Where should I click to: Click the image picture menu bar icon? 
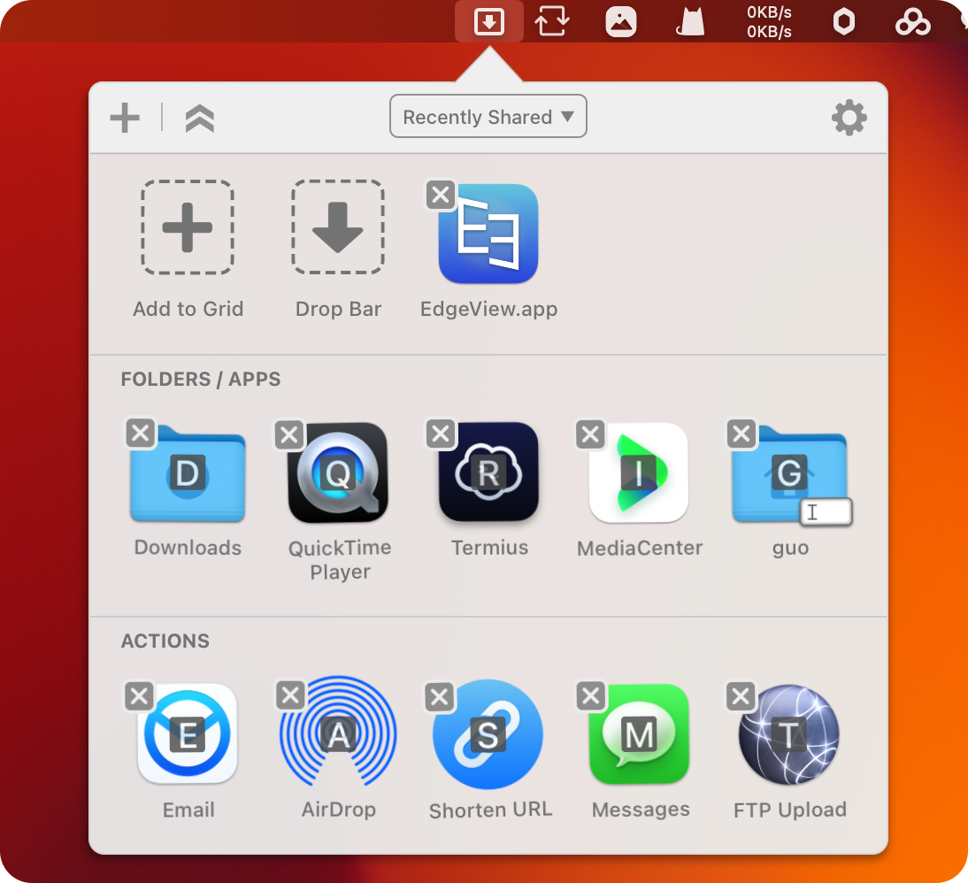pos(620,22)
